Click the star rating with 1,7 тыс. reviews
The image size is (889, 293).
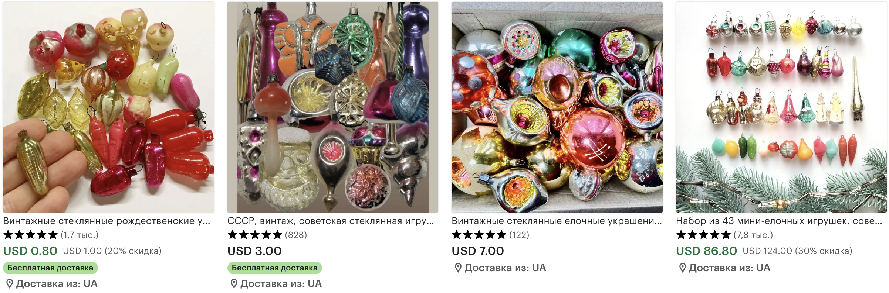click(30, 235)
